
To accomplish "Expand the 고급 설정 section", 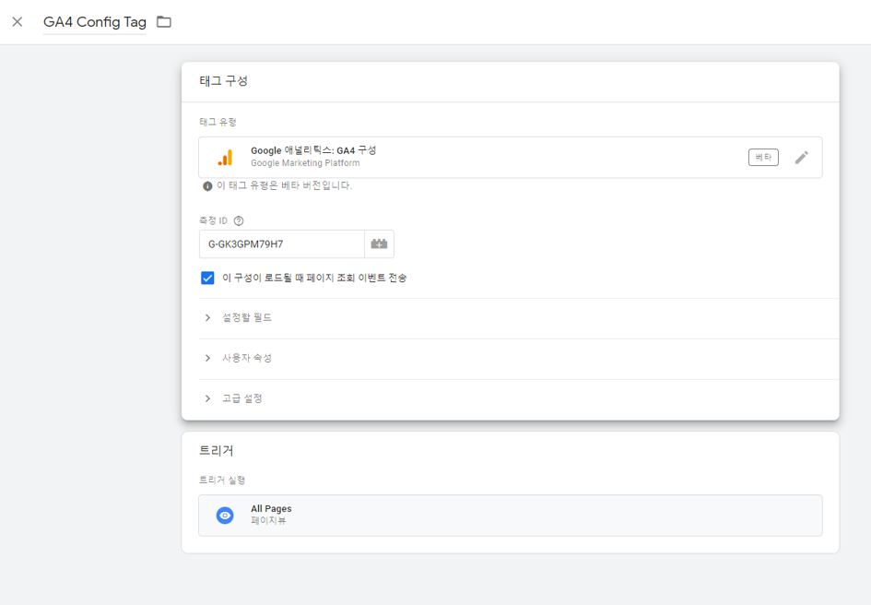I will tap(519, 398).
